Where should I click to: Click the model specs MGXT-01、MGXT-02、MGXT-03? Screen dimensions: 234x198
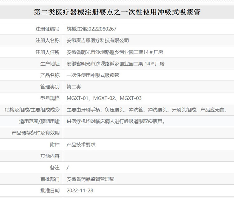coord(104,98)
